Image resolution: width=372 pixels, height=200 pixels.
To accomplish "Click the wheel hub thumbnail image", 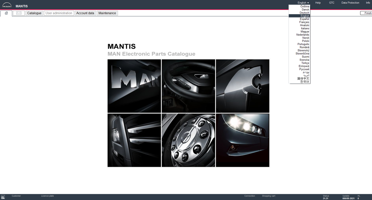I will [x=188, y=140].
